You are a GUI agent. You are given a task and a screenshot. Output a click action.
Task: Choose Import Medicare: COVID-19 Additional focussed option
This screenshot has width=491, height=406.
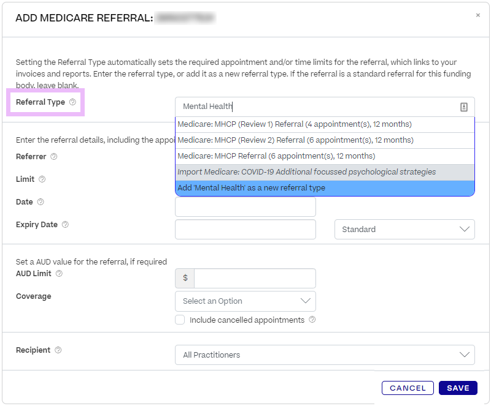tap(325, 172)
